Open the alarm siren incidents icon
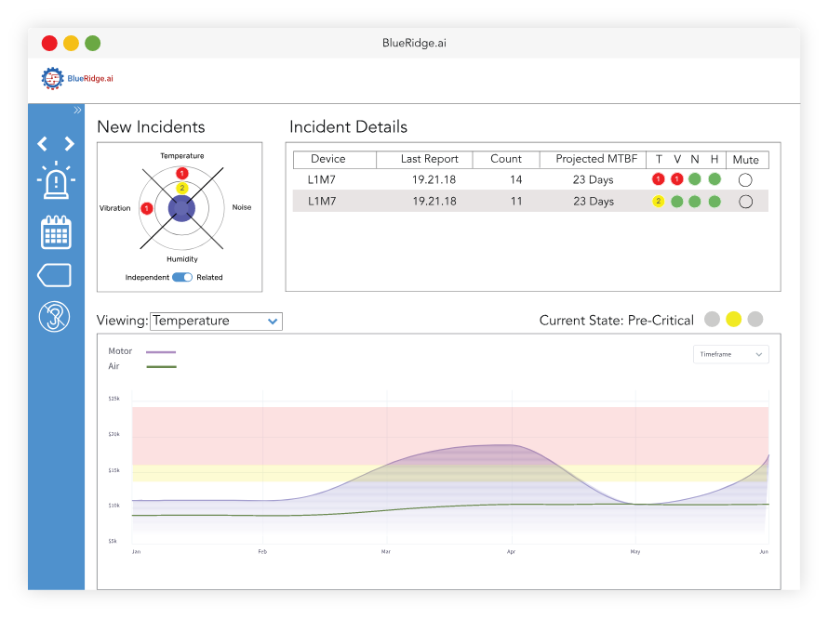Image resolution: width=828 pixels, height=618 pixels. click(x=56, y=180)
